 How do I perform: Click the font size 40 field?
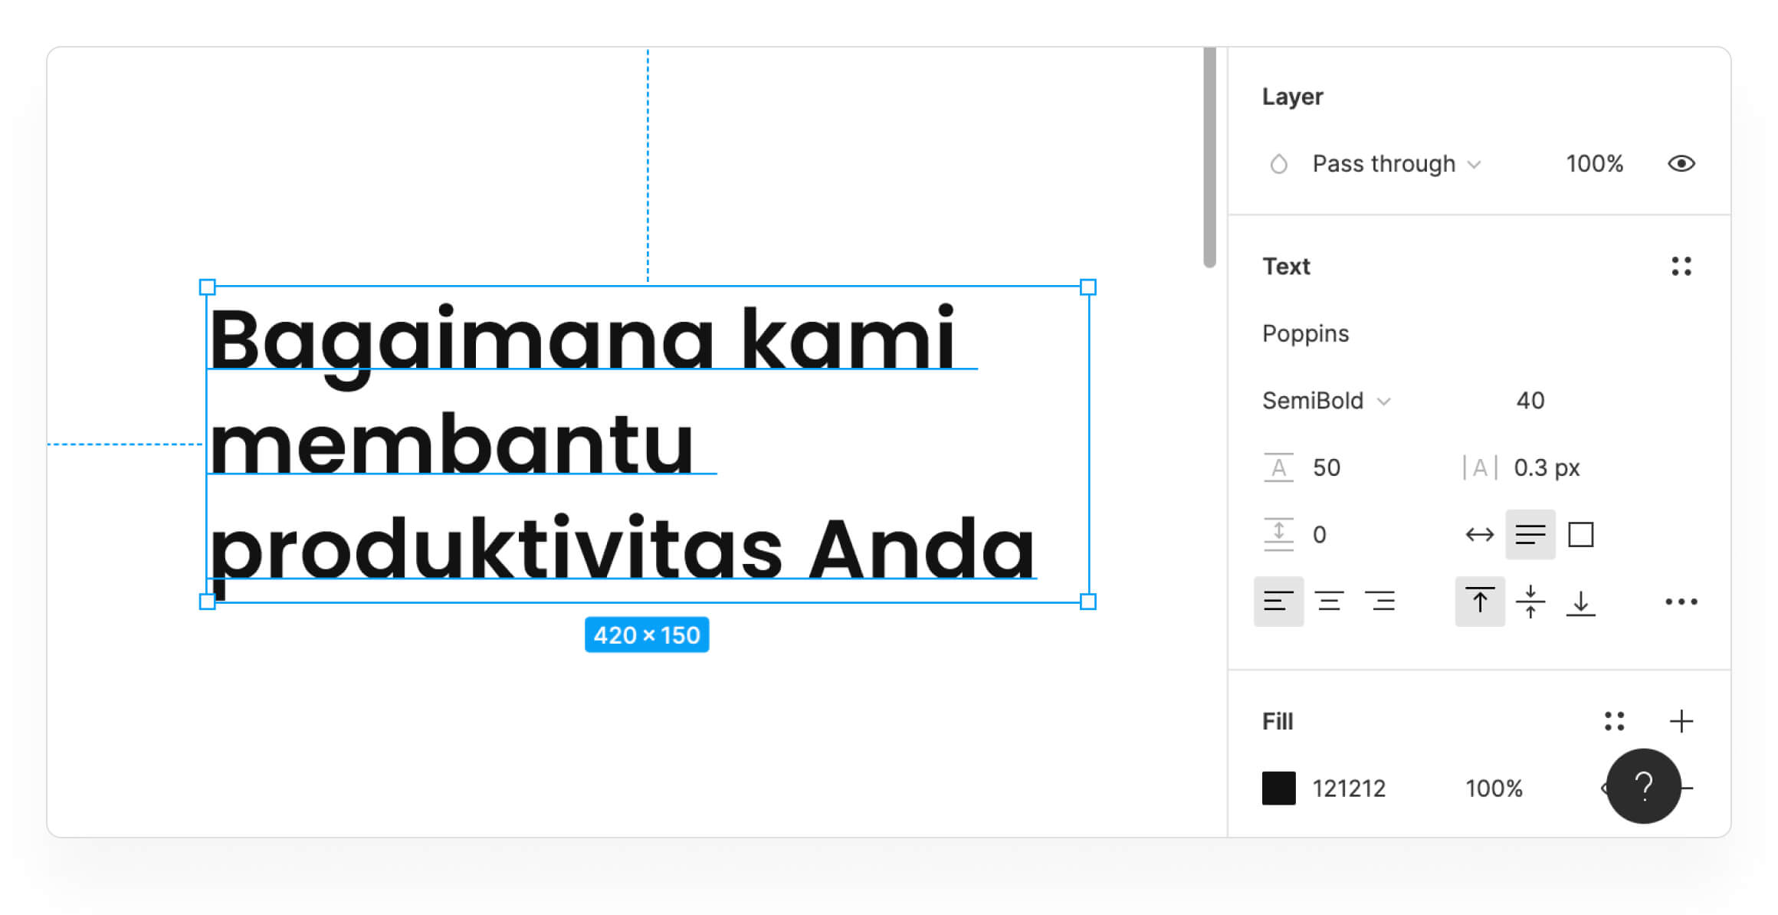pyautogui.click(x=1530, y=401)
